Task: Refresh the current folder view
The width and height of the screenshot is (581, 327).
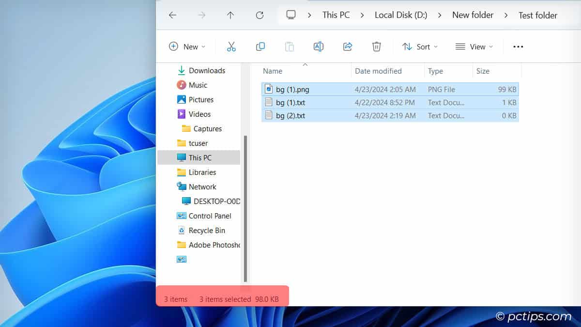Action: (260, 15)
